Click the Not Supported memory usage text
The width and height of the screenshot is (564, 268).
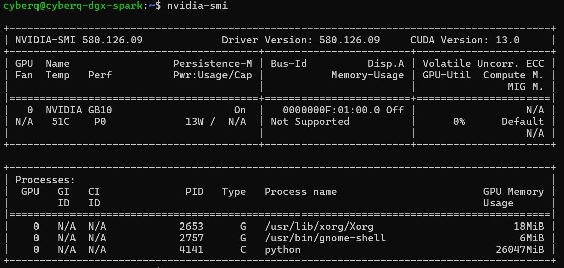click(310, 122)
